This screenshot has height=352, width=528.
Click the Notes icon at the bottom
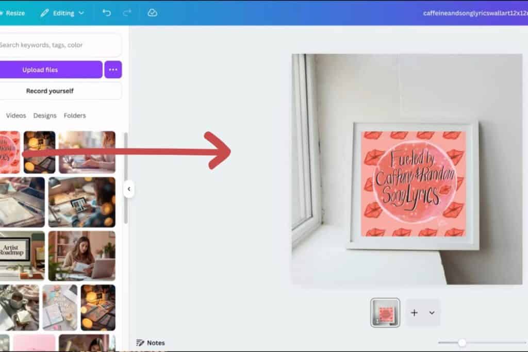click(x=140, y=342)
